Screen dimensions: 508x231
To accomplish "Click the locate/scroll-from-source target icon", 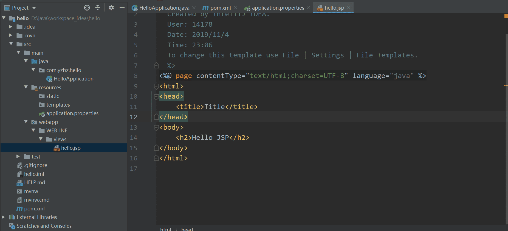I will pos(87,8).
